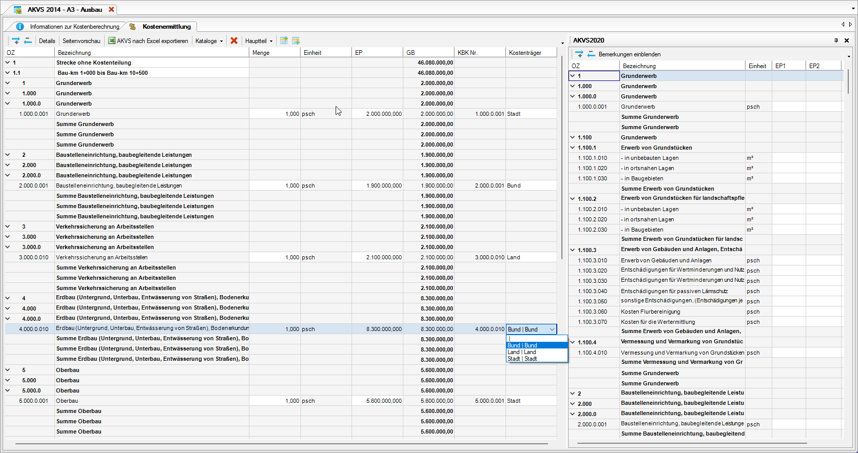The image size is (858, 453).
Task: Click the second table-add icon after Hauptteil
Action: click(296, 40)
